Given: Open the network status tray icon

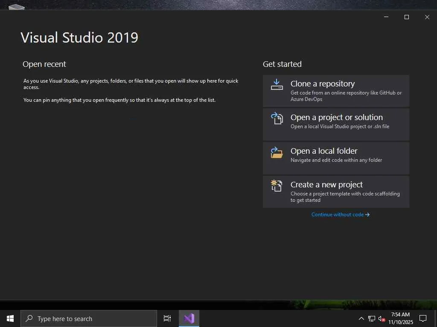Looking at the screenshot, I should click(x=372, y=318).
